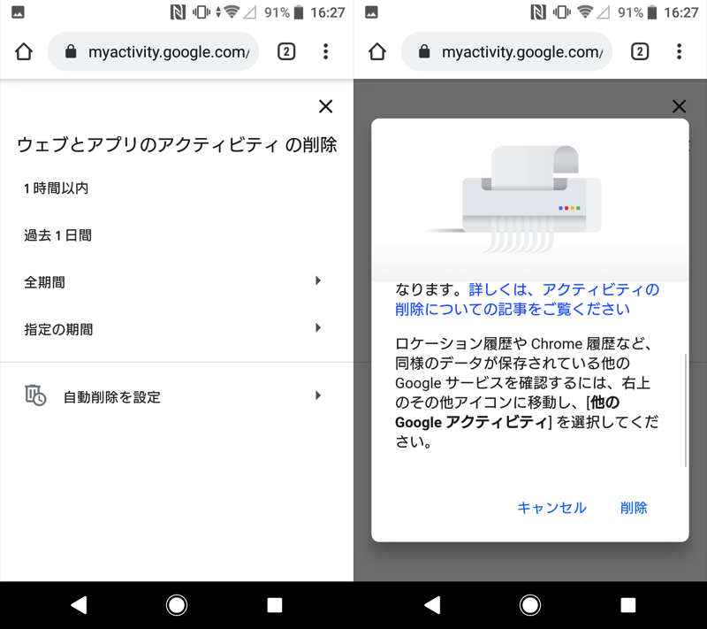Viewport: 707px width, 629px height.
Task: Open three-dot menu in left browser
Action: 325,52
